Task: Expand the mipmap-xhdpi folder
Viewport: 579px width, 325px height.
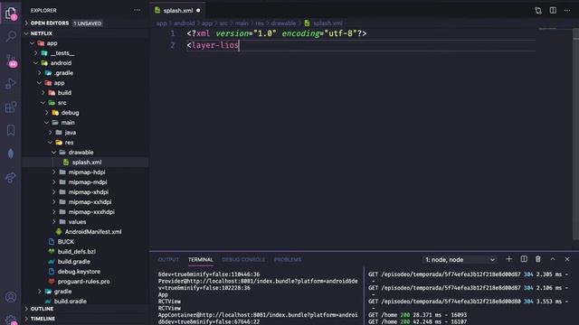Action: coord(89,192)
